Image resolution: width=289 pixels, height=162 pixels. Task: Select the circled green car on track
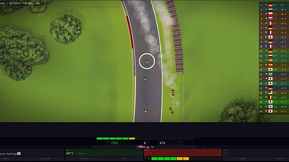pos(147,63)
